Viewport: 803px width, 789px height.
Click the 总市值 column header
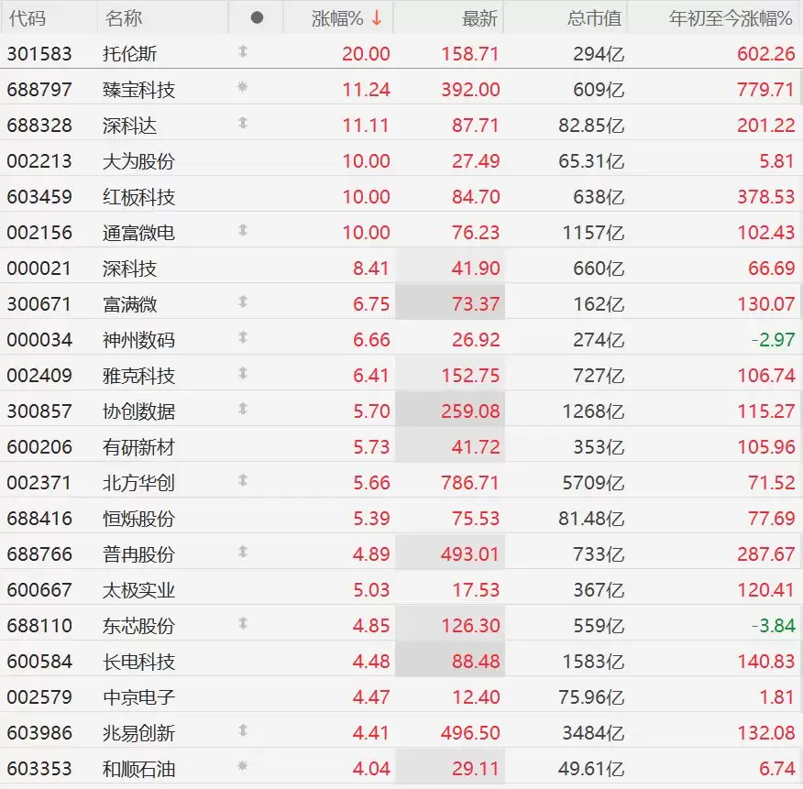[594, 19]
